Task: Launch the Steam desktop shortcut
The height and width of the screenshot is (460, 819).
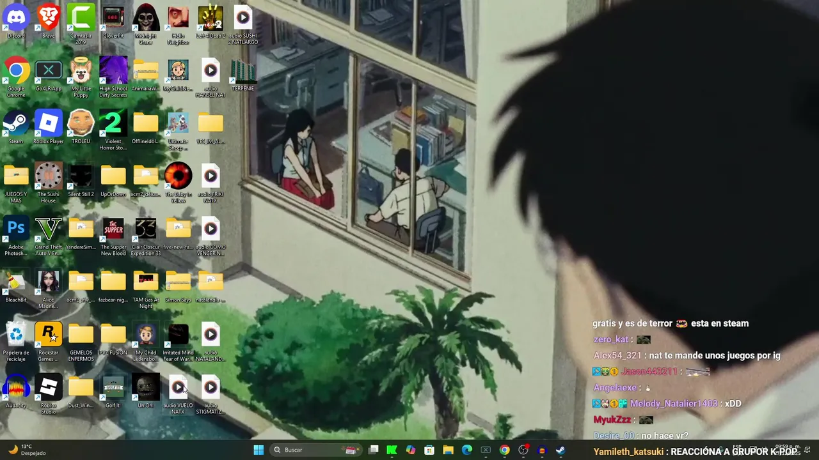Action: (16, 128)
